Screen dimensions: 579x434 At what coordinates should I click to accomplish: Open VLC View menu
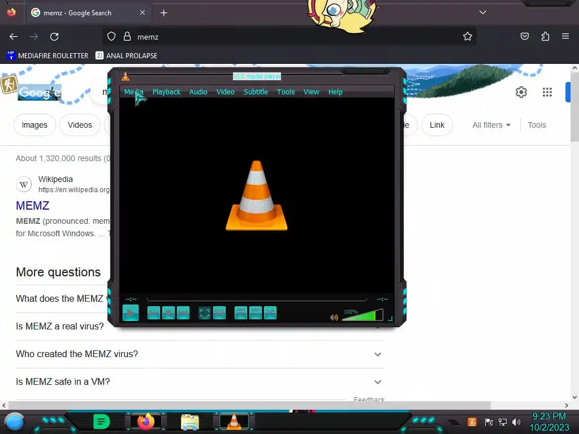[x=312, y=92]
